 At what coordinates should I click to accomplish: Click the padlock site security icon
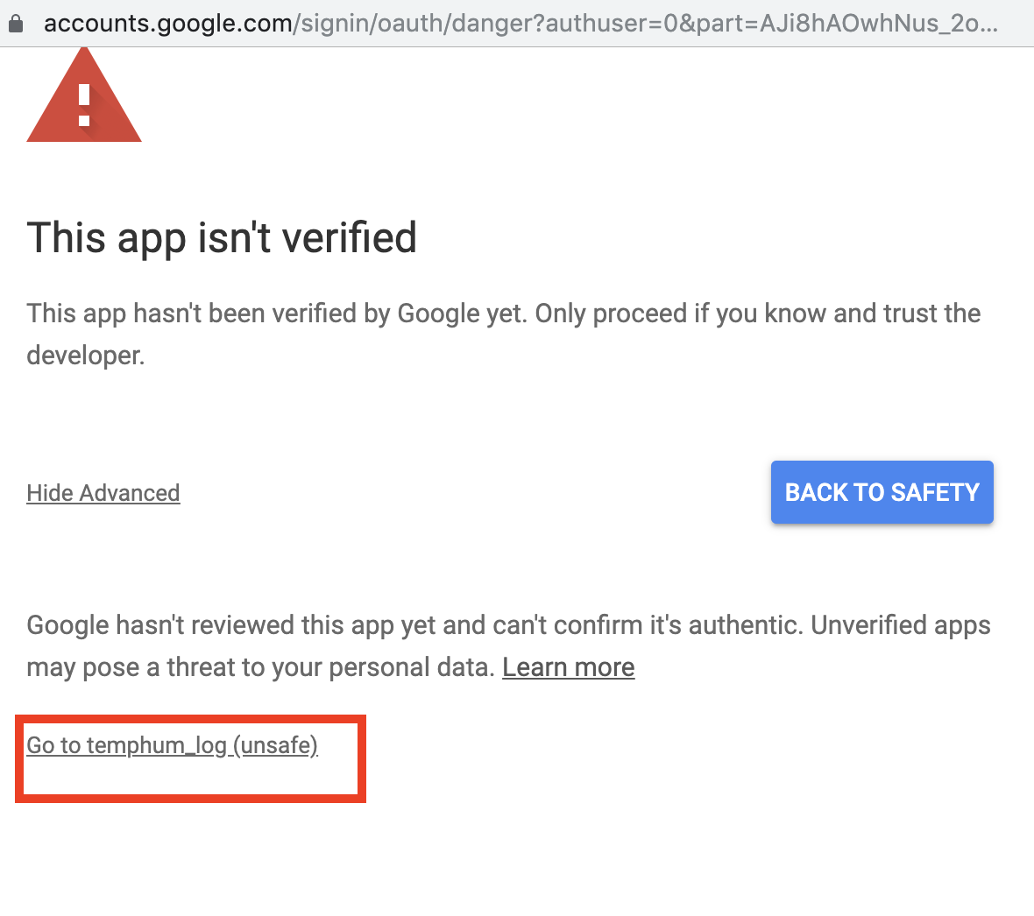click(15, 24)
